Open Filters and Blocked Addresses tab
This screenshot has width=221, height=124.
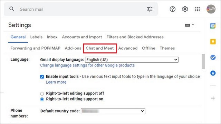tap(135, 37)
